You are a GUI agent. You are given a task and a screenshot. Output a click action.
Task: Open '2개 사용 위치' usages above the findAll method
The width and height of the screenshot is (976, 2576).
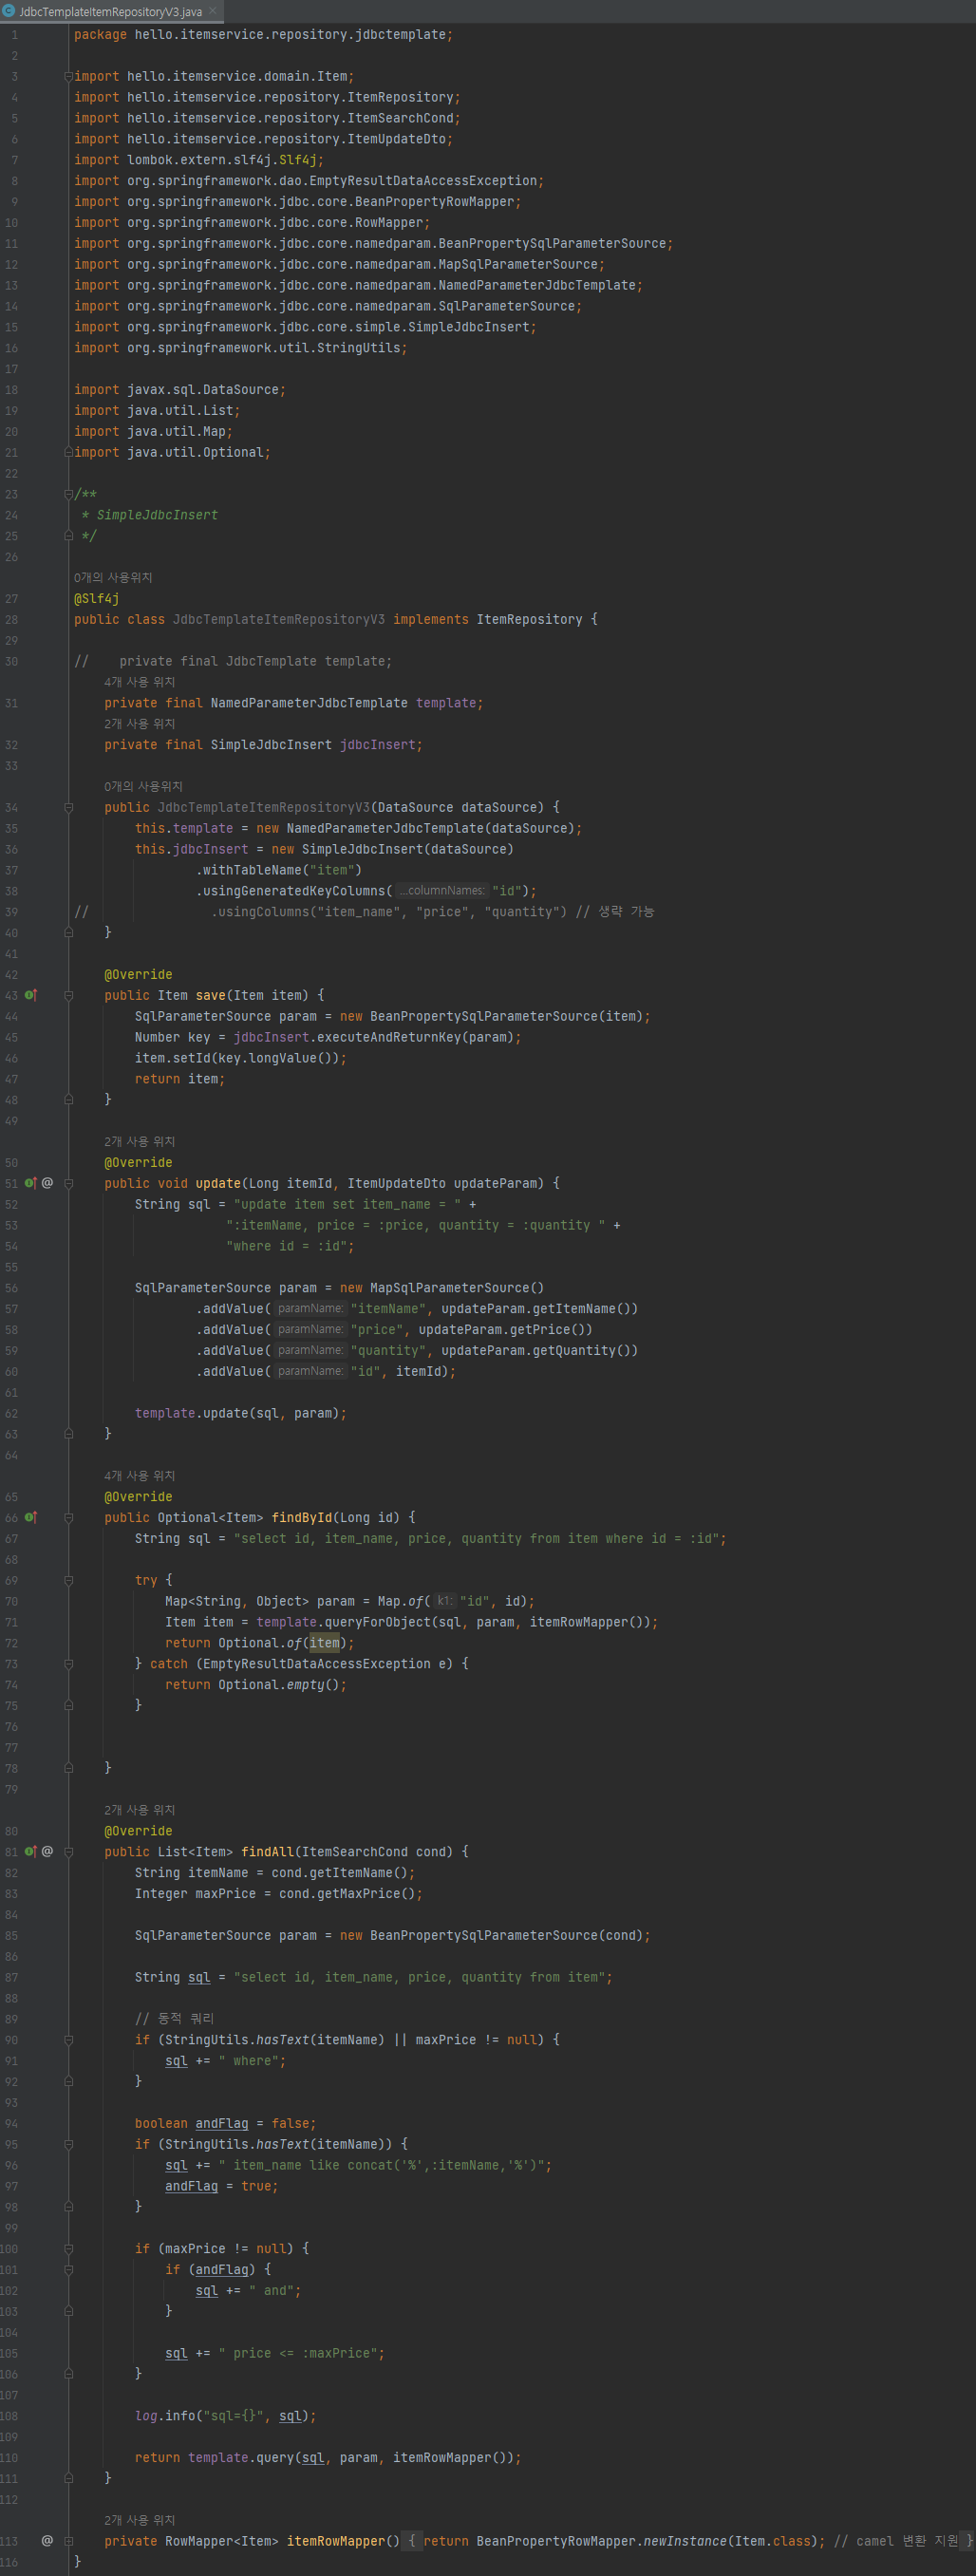point(140,1810)
